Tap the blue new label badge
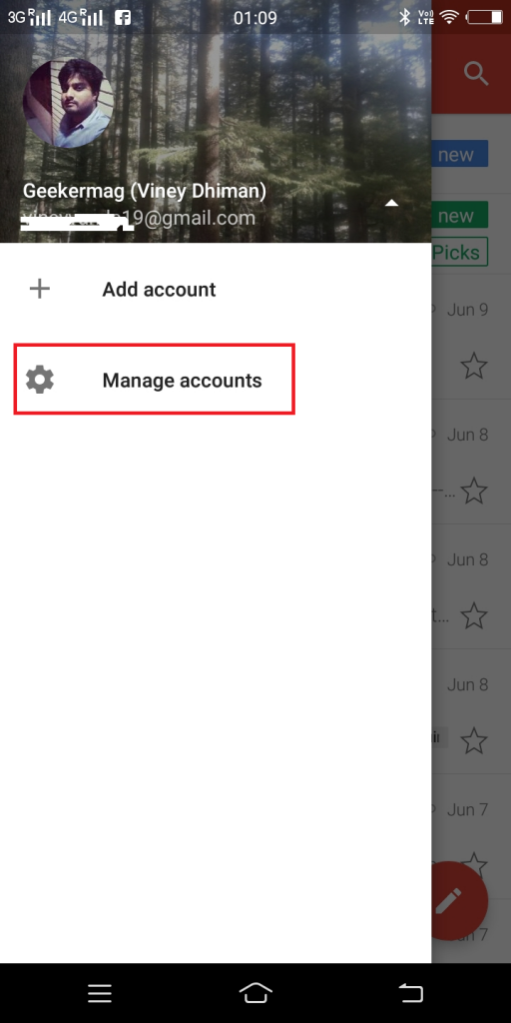 [x=459, y=154]
